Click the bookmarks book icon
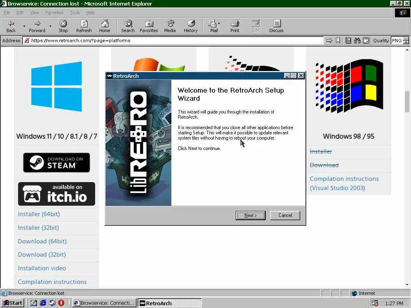 click(348, 41)
